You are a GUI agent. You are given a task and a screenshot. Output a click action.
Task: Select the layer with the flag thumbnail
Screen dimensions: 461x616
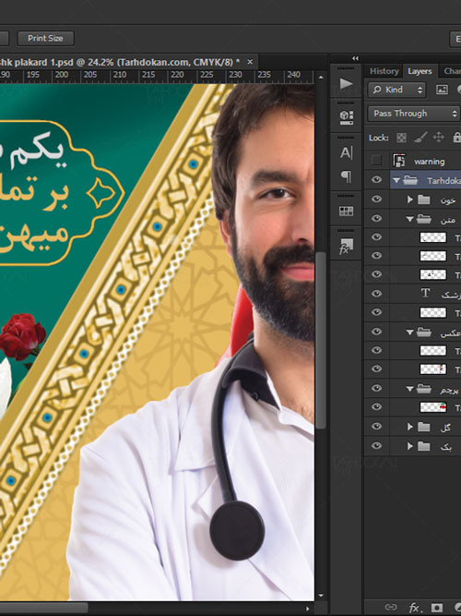click(x=433, y=407)
